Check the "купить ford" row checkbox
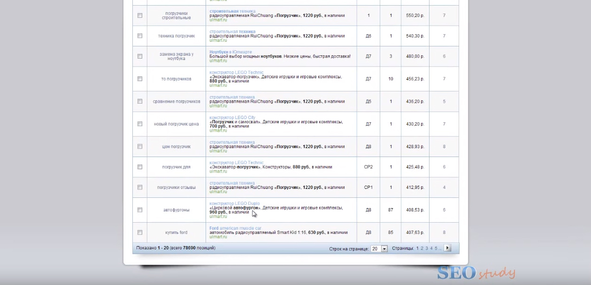Screen dimensions: 591x285 [x=140, y=232]
